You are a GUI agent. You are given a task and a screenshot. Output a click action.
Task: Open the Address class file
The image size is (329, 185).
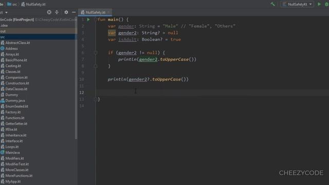click(x=11, y=48)
